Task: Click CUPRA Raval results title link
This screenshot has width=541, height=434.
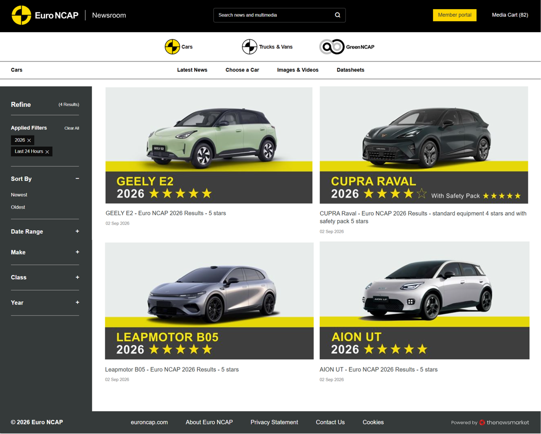Action: pos(423,218)
